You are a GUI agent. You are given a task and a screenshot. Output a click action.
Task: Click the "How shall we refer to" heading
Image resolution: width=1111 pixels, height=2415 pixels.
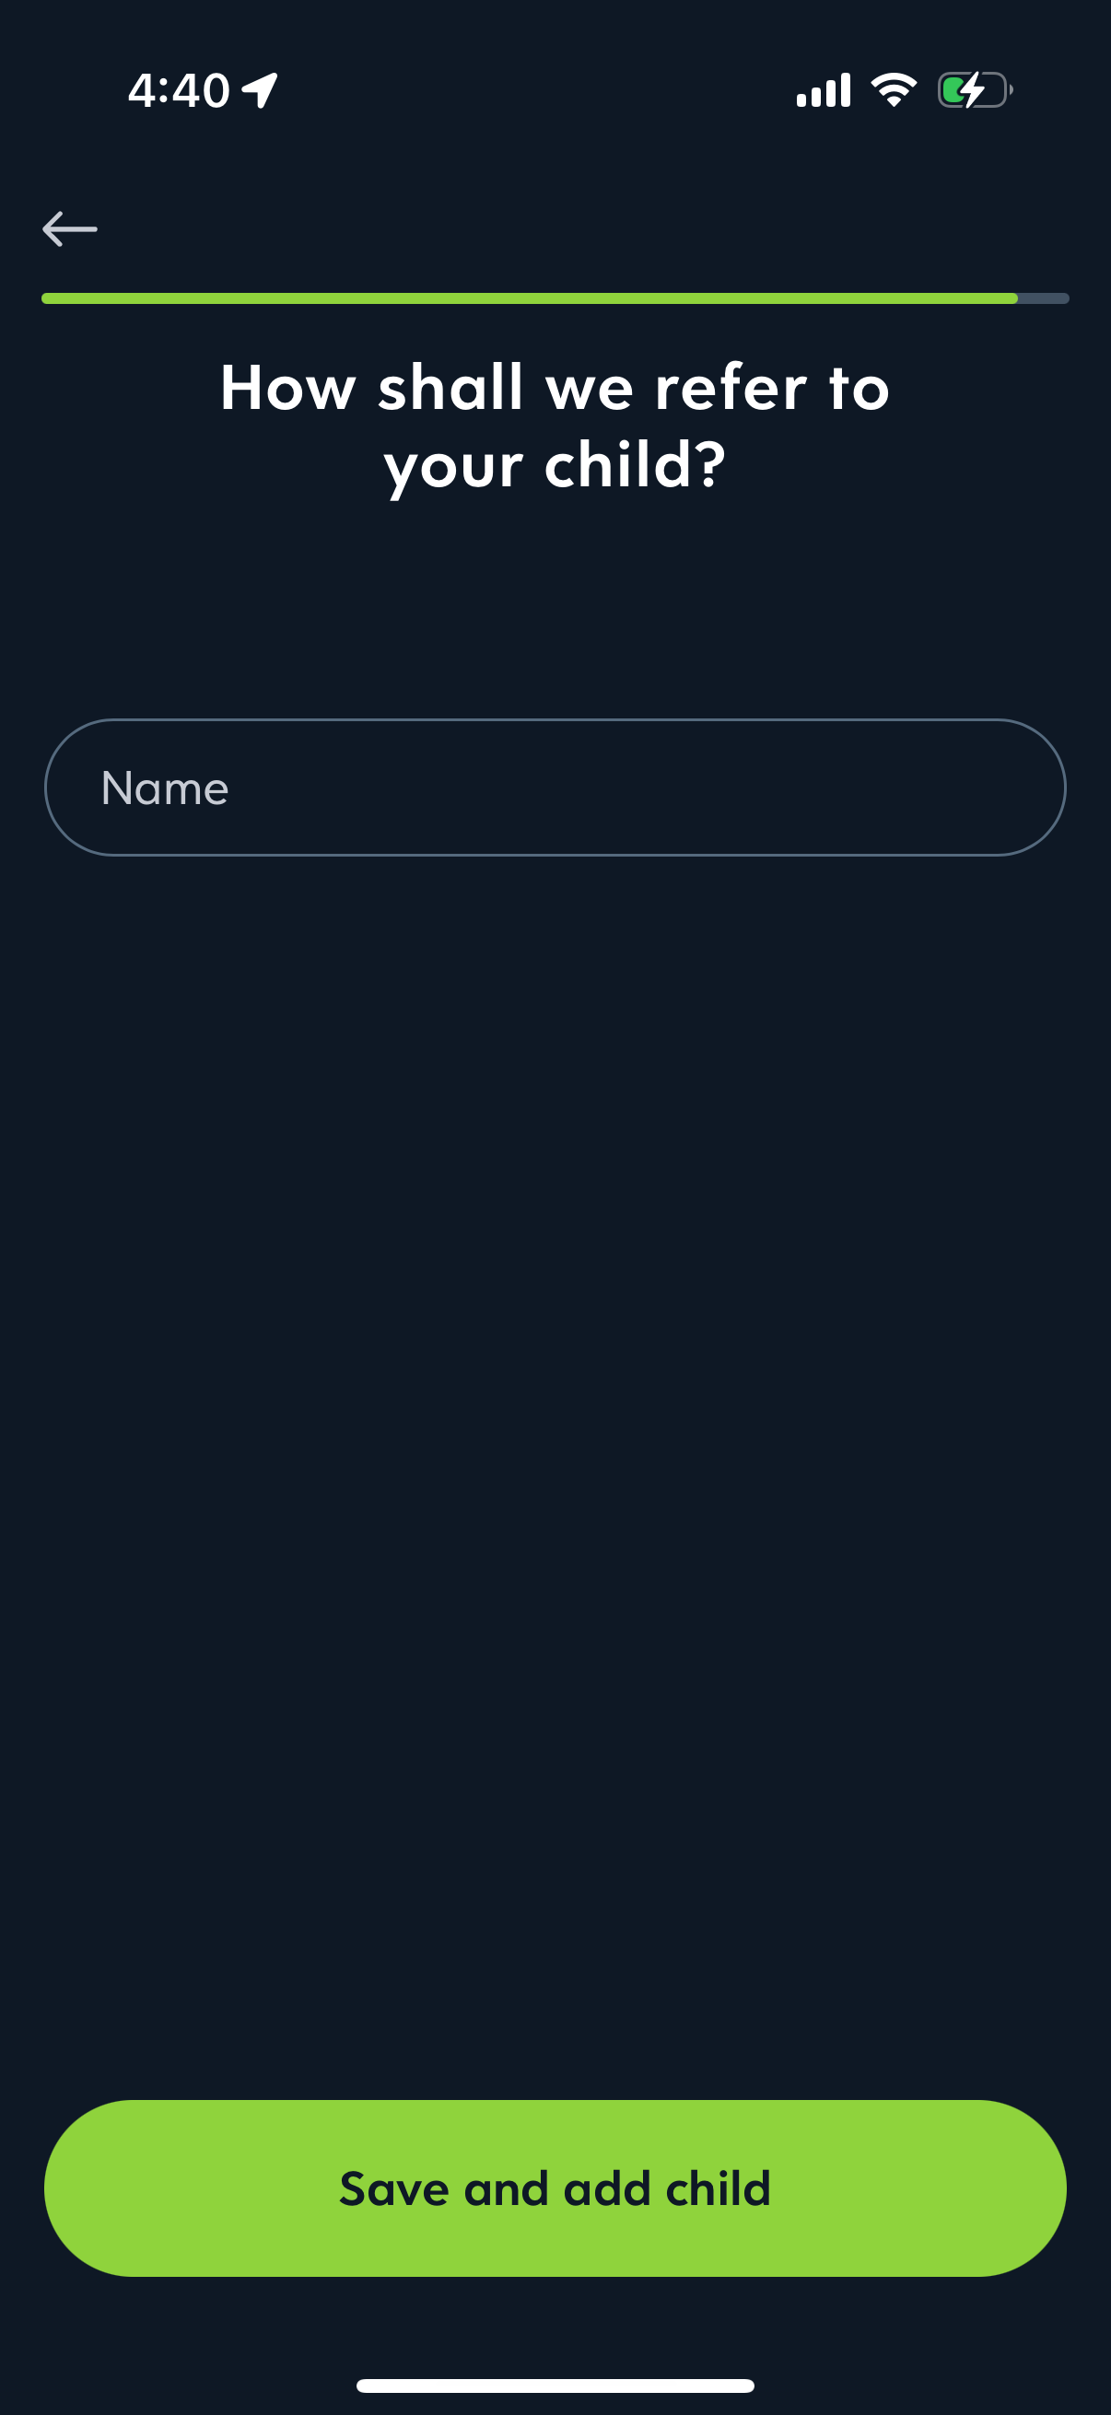coord(555,387)
